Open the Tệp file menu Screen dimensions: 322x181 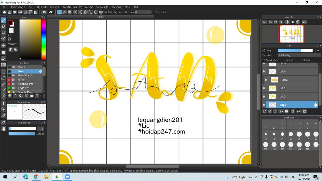tap(5, 7)
